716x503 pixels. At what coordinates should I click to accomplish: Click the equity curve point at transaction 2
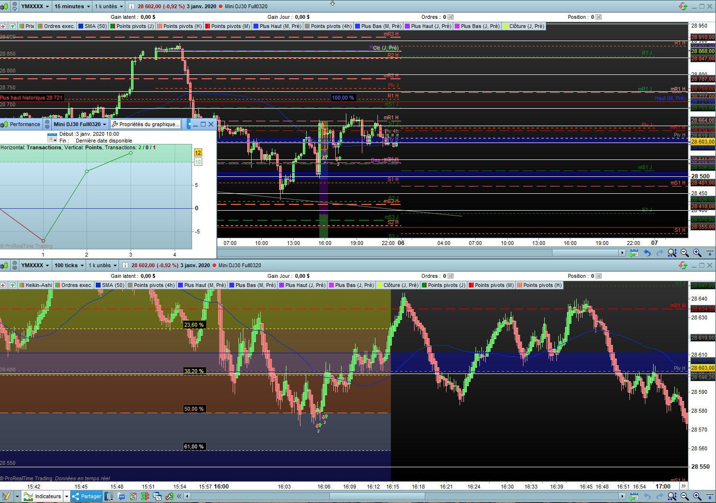pos(87,171)
